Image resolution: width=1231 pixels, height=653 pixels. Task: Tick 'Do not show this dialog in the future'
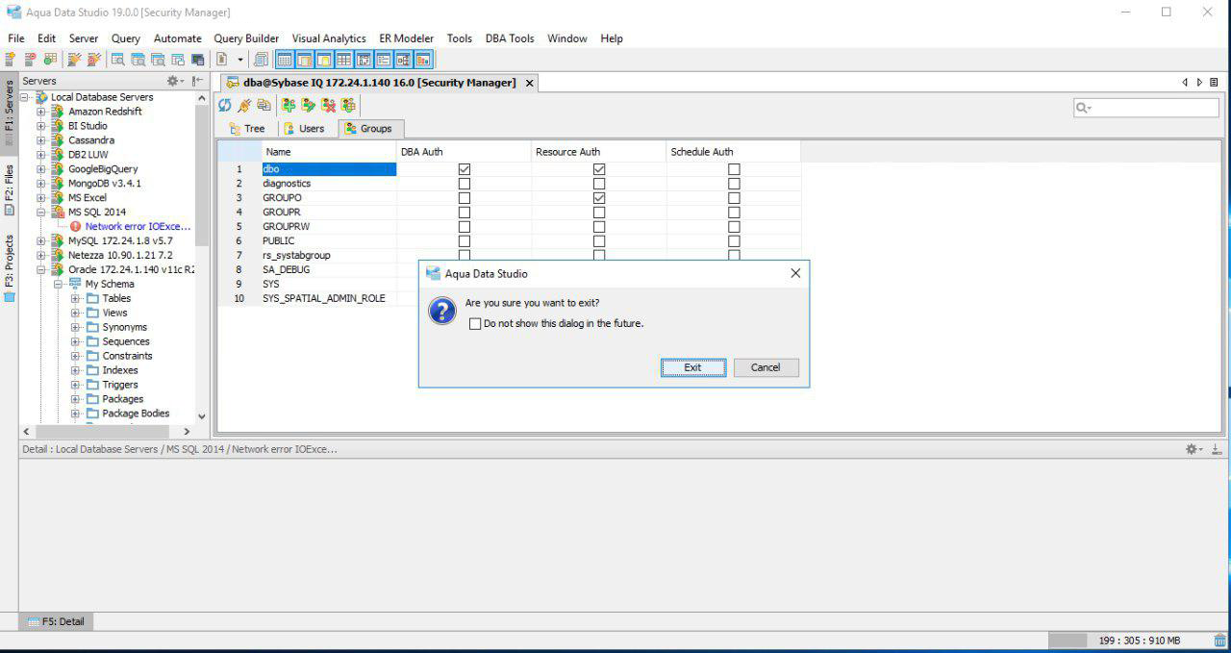click(x=475, y=324)
